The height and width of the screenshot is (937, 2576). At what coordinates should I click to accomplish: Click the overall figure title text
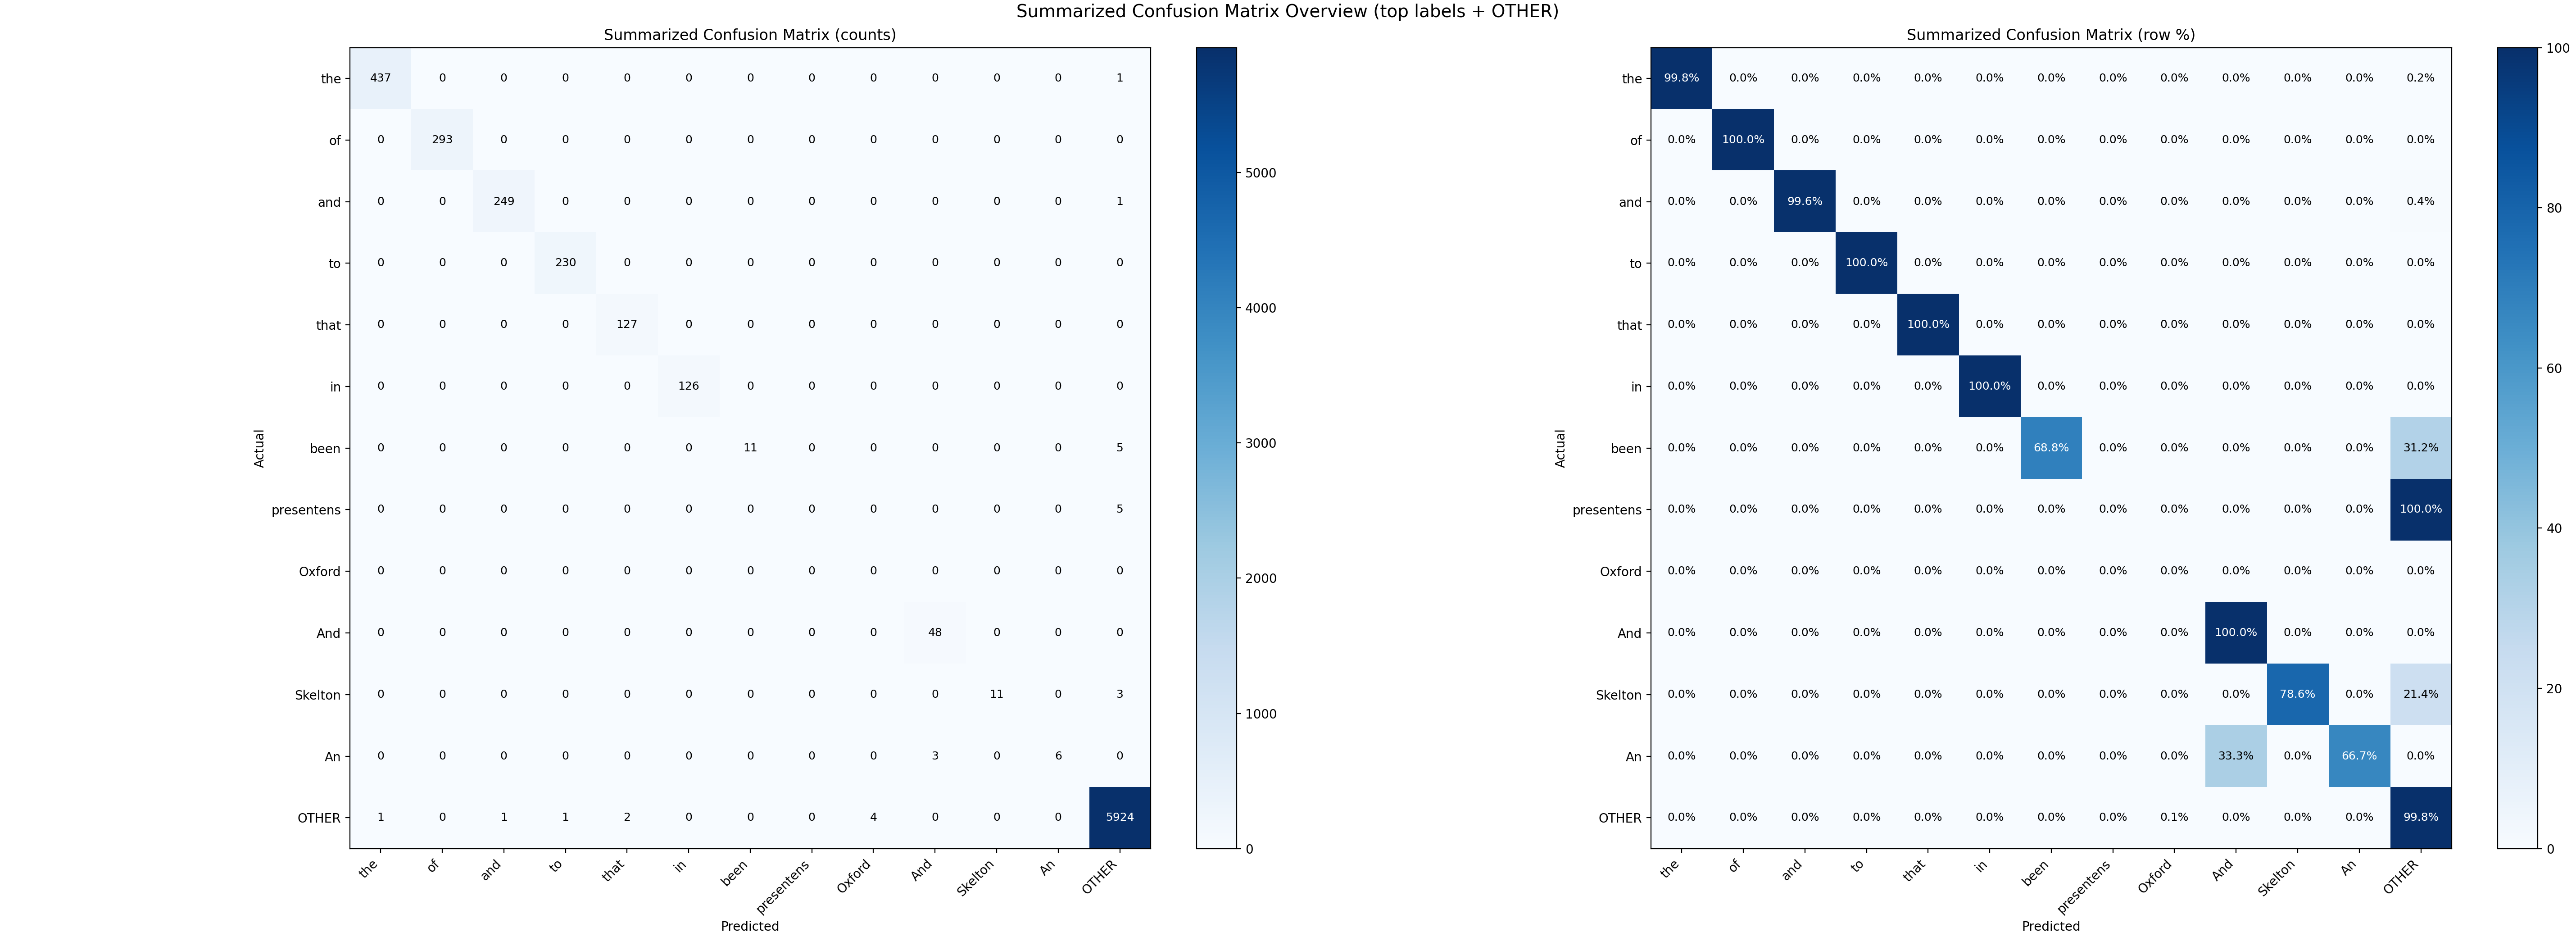pyautogui.click(x=1287, y=12)
